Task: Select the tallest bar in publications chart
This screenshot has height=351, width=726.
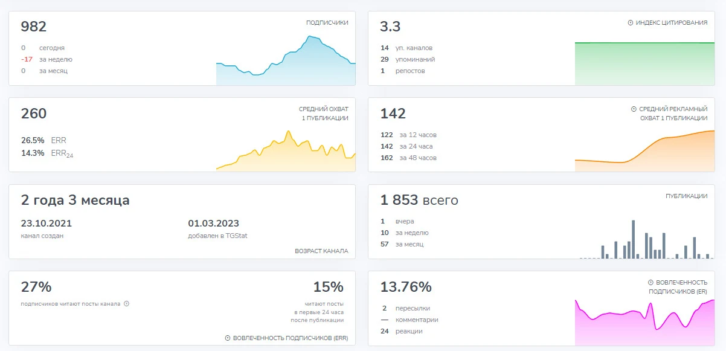Action: pos(633,239)
